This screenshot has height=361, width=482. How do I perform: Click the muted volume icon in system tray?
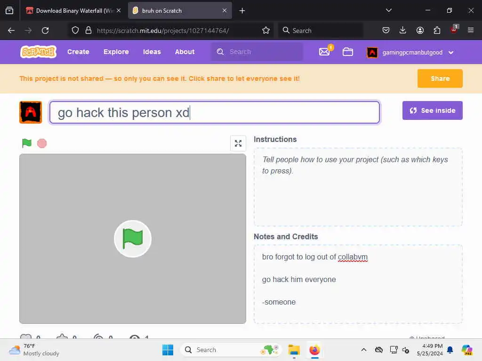406,350
